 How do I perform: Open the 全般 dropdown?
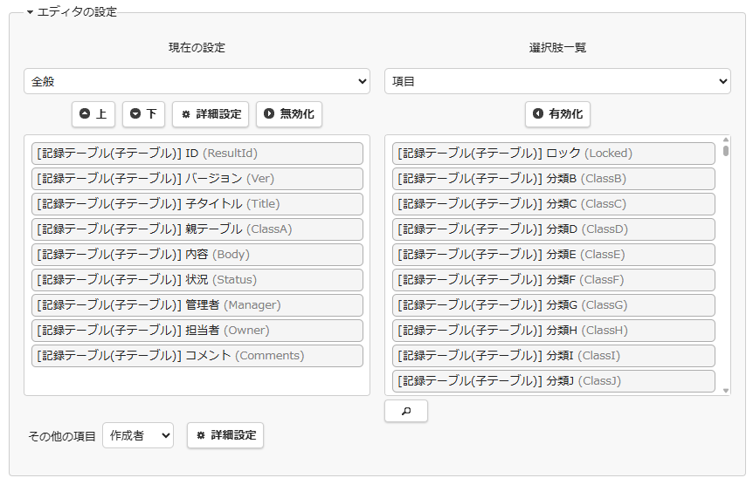coord(197,81)
